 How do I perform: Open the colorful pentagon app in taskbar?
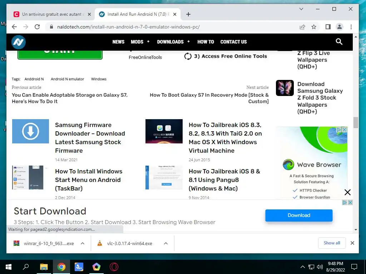(x=97, y=267)
